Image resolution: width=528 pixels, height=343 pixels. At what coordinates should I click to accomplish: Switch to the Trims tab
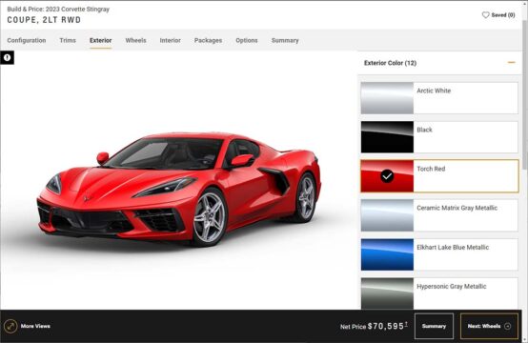[x=68, y=40]
